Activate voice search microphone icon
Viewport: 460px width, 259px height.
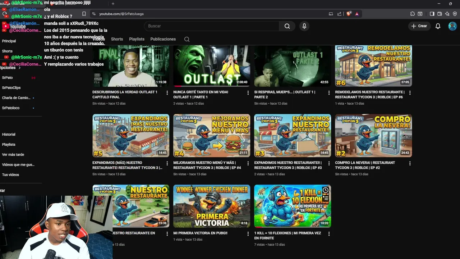coord(304,26)
